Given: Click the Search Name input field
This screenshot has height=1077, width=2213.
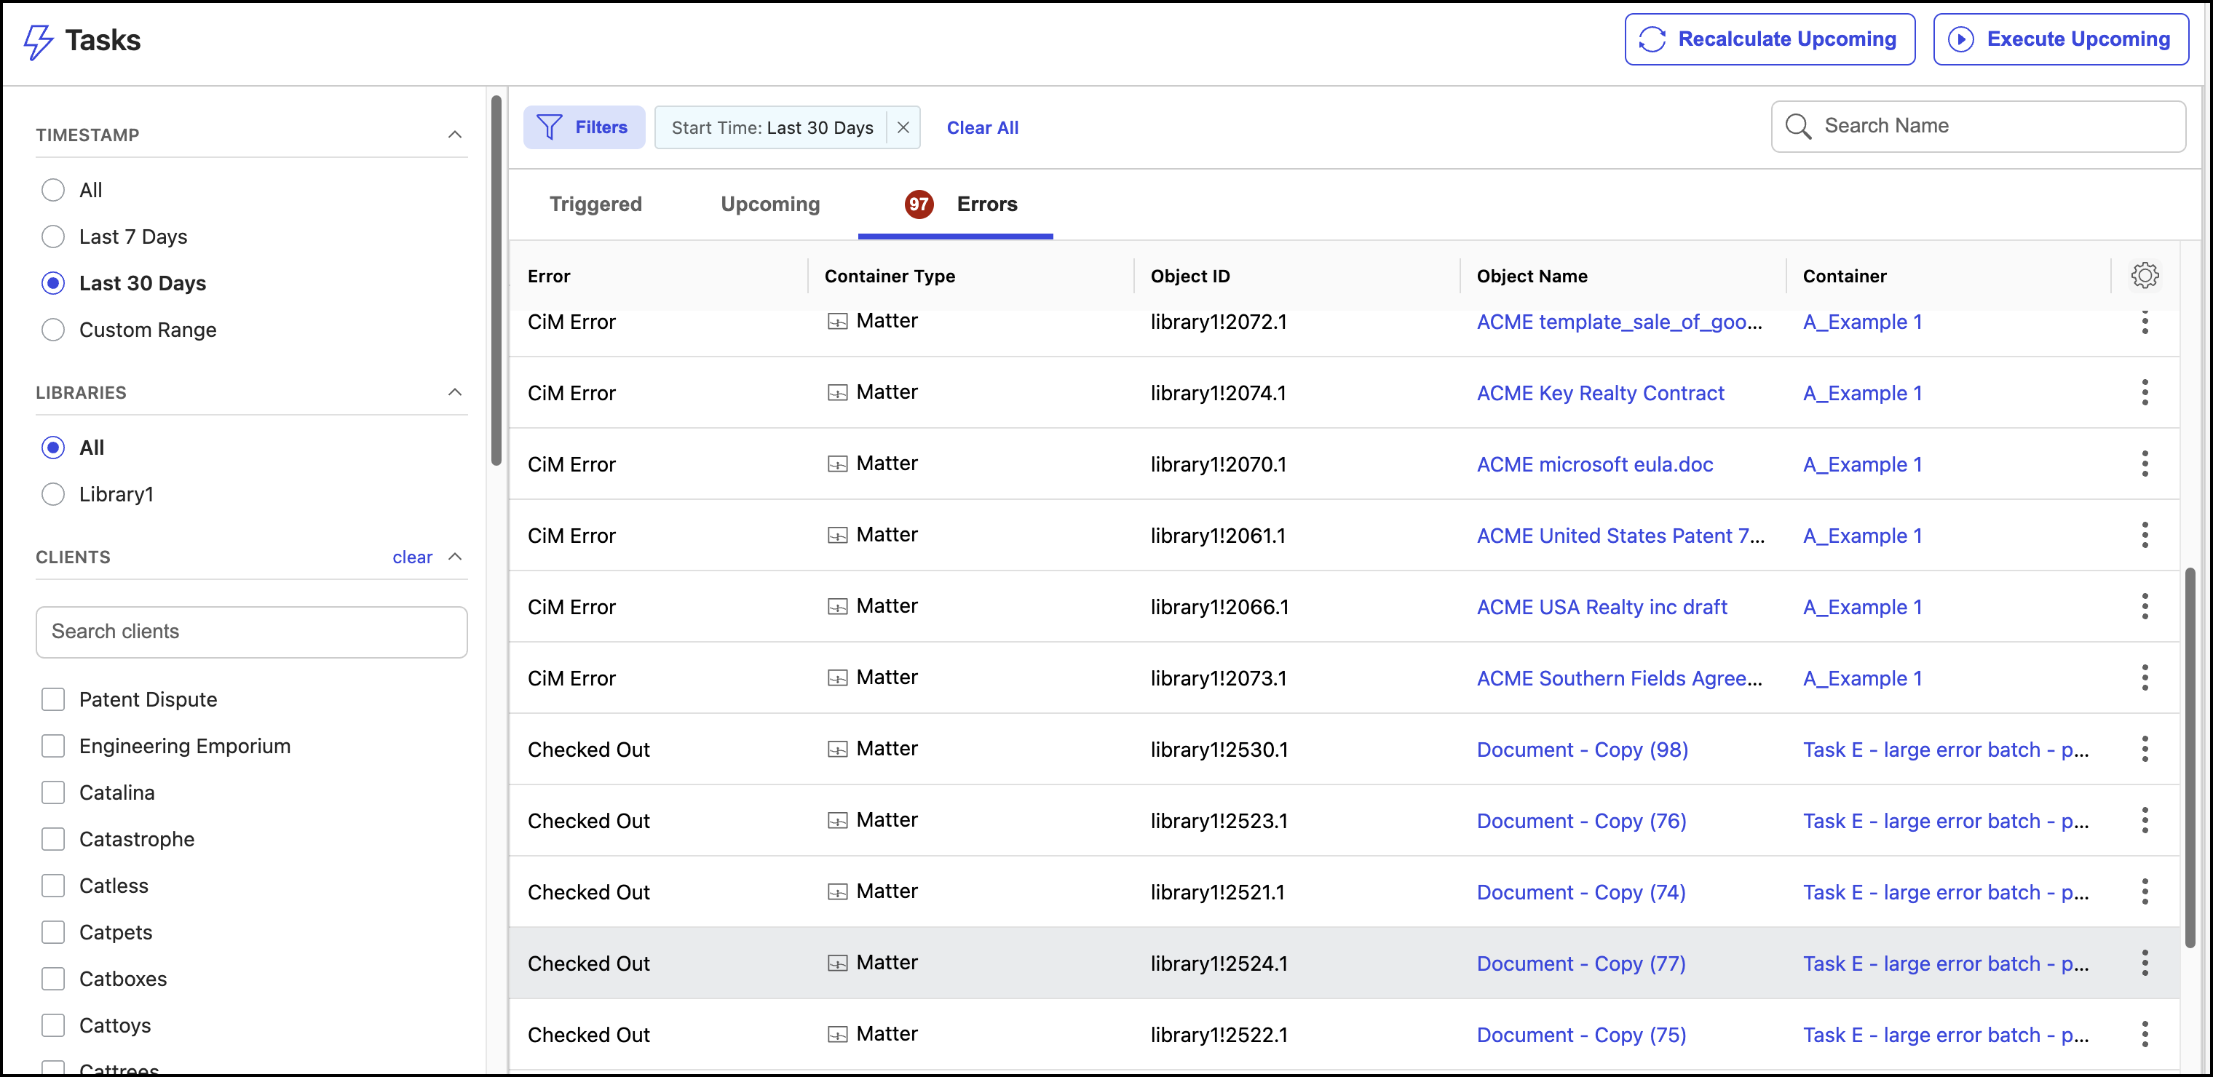Looking at the screenshot, I should 1978,126.
